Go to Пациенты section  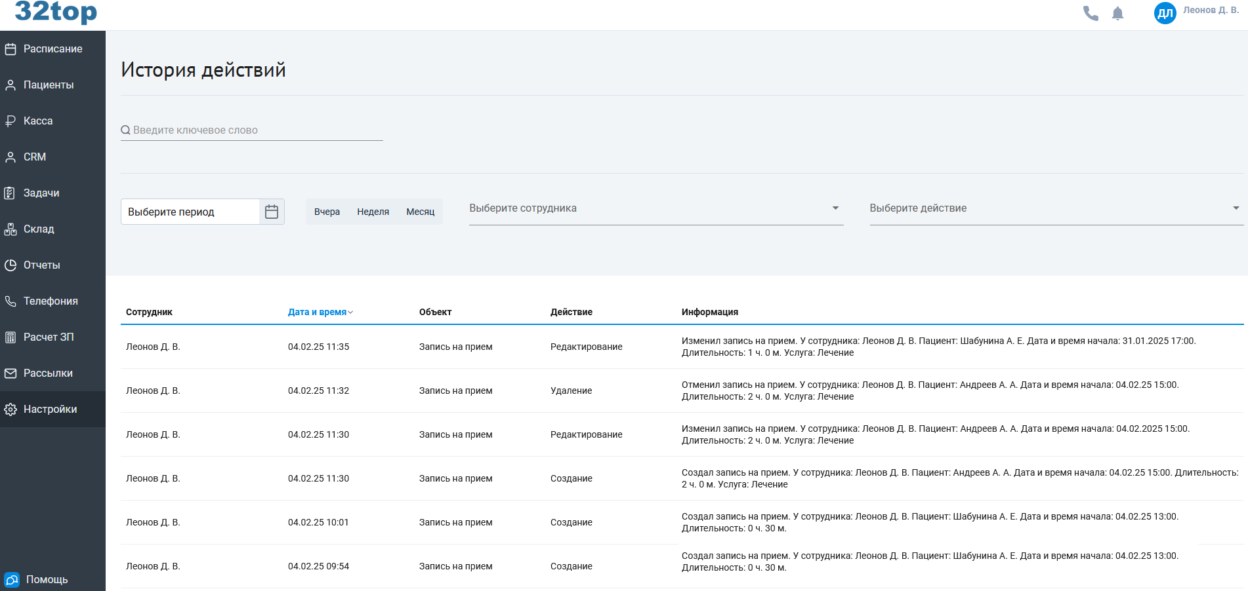(49, 85)
